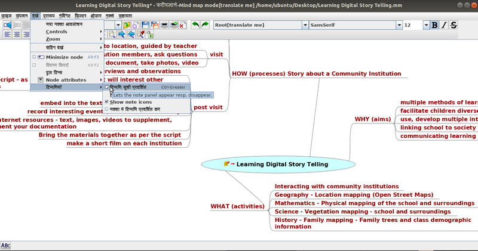Image resolution: width=478 pixels, height=251 pixels.
Task: Open the औज़ार menu
Action: point(96,16)
